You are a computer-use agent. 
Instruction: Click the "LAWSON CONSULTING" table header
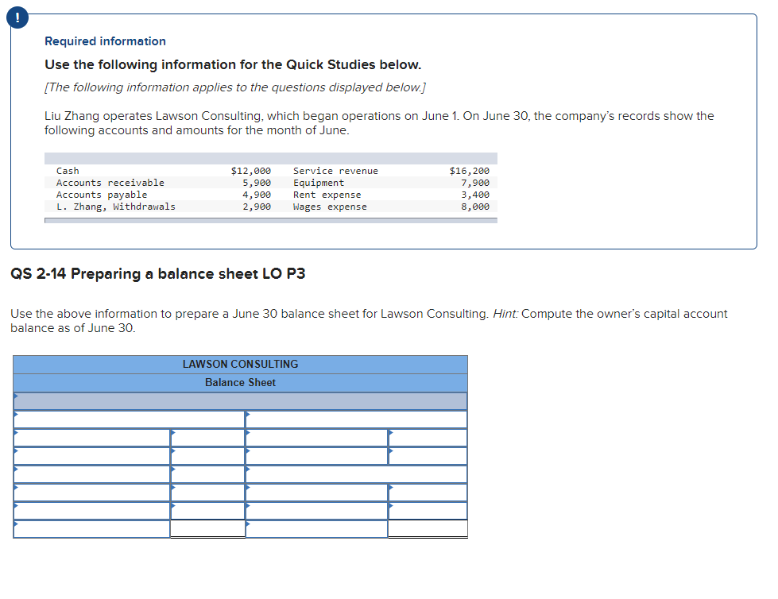pyautogui.click(x=240, y=365)
